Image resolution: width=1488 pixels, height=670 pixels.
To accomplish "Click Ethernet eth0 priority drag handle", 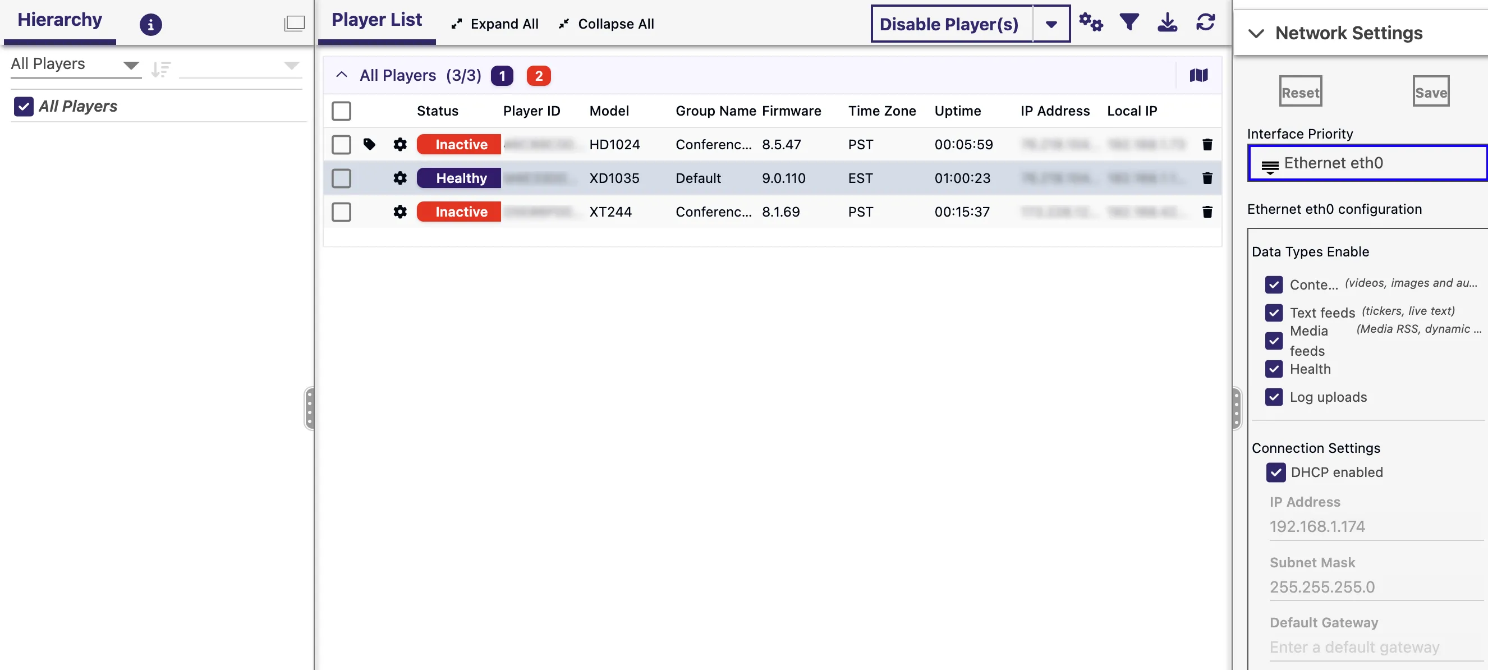I will pos(1270,166).
